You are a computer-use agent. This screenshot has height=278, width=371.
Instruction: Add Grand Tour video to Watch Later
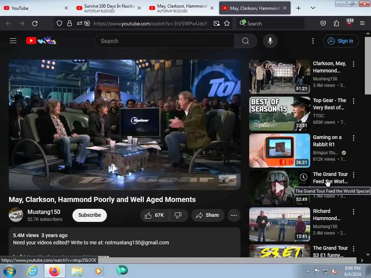tap(303, 177)
